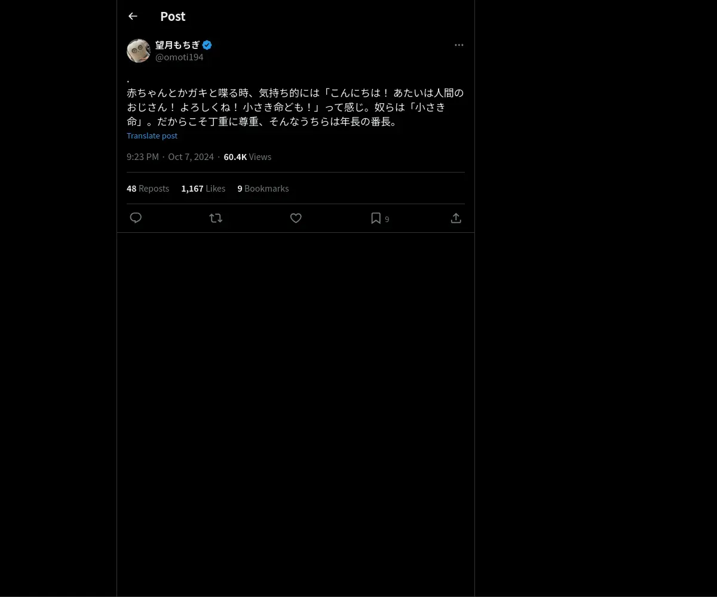The width and height of the screenshot is (717, 597).
Task: Click the blue verified badge
Action: 207,45
